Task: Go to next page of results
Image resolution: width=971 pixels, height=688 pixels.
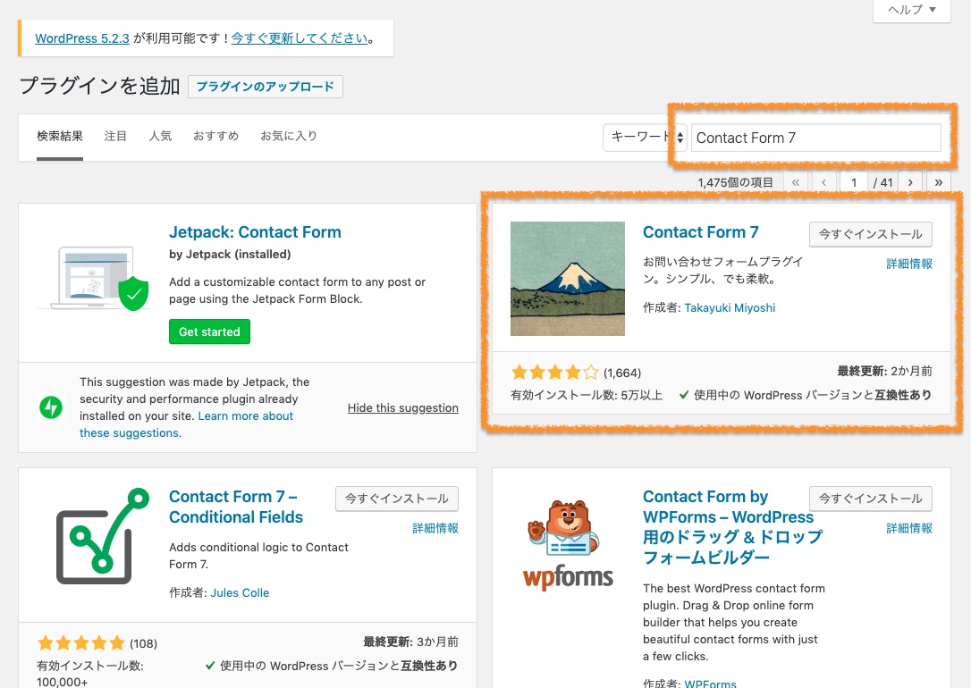Action: coord(910,182)
